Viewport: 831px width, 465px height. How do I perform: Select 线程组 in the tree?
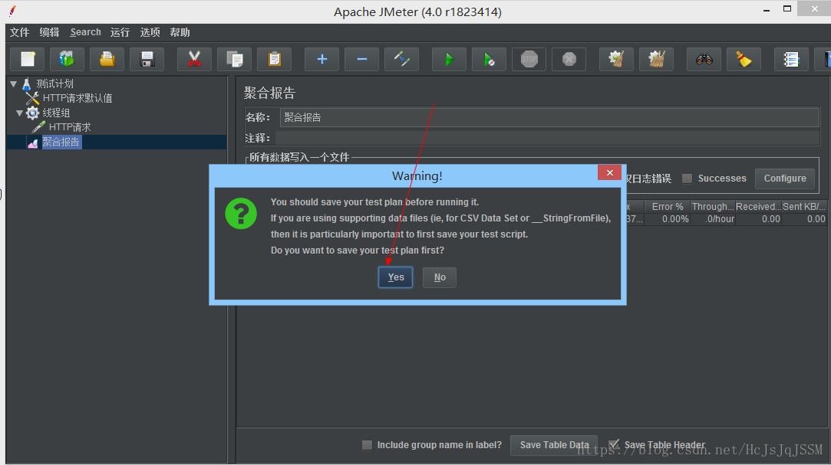point(56,113)
